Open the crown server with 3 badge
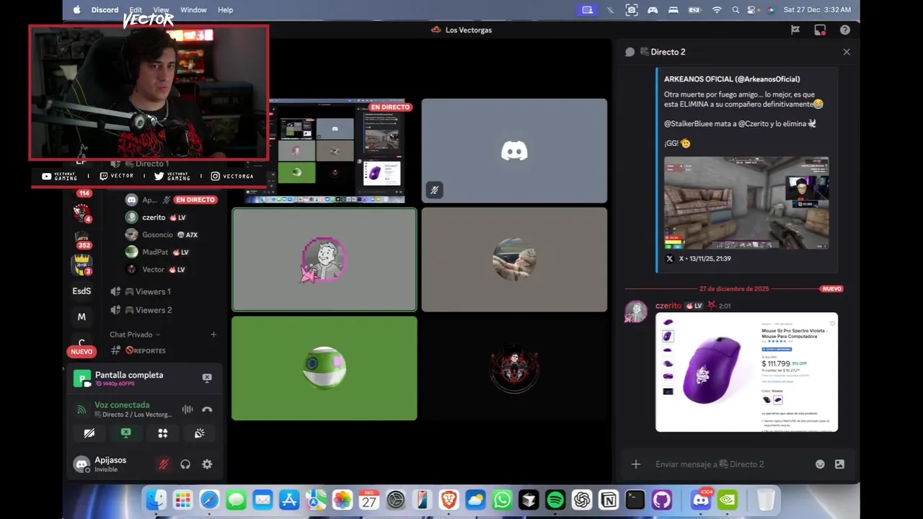The width and height of the screenshot is (923, 519). coord(82,265)
